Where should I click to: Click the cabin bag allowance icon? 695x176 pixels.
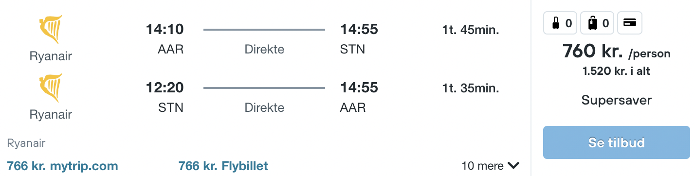tap(561, 23)
